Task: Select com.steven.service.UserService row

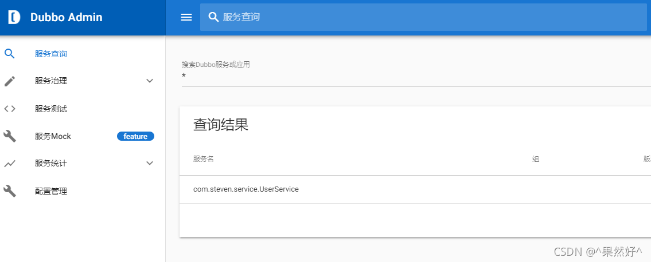Action: point(415,189)
